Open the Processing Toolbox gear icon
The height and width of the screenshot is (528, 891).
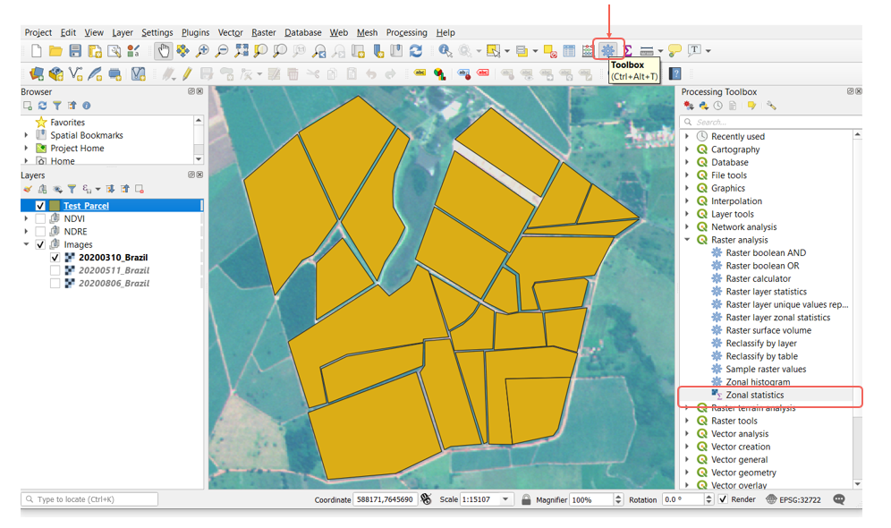pos(607,51)
